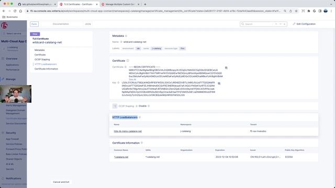Screen dimensions: 335x188
Task: Click Cancel and Exit button
Action: (x=61, y=182)
